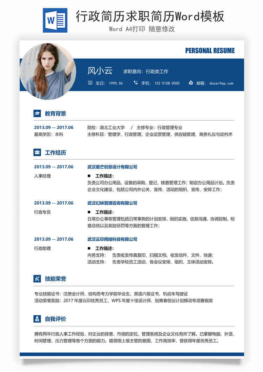Click the line starting 企业文化建设
Image resolution: width=263 pixels, height=372 pixels.
point(155,190)
